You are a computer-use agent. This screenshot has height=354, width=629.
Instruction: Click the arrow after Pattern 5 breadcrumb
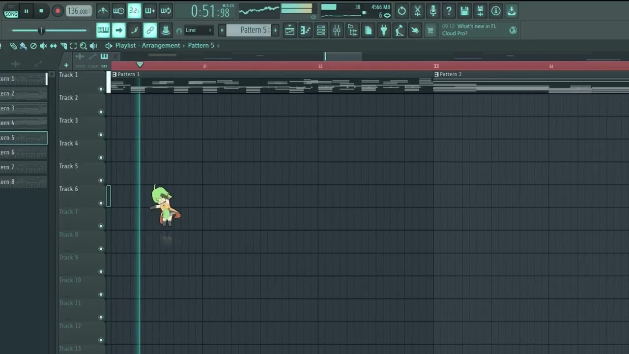coord(218,46)
